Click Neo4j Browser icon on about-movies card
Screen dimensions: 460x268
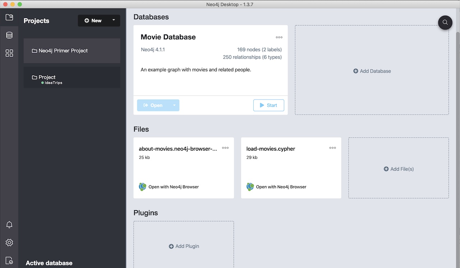click(x=143, y=187)
